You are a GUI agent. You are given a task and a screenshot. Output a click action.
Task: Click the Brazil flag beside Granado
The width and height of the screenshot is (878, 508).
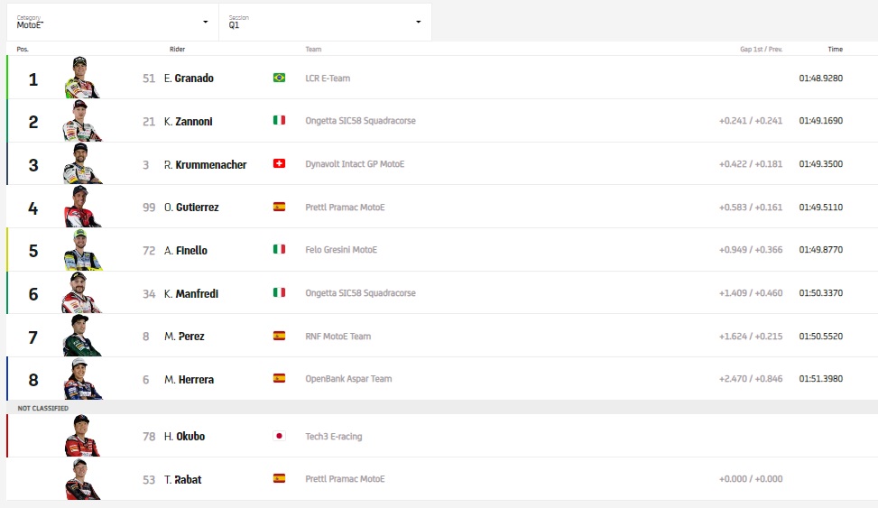279,78
